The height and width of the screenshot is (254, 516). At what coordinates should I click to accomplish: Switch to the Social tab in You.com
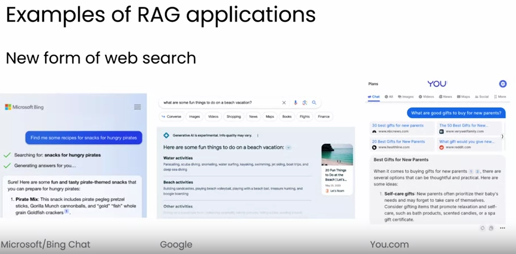point(482,97)
